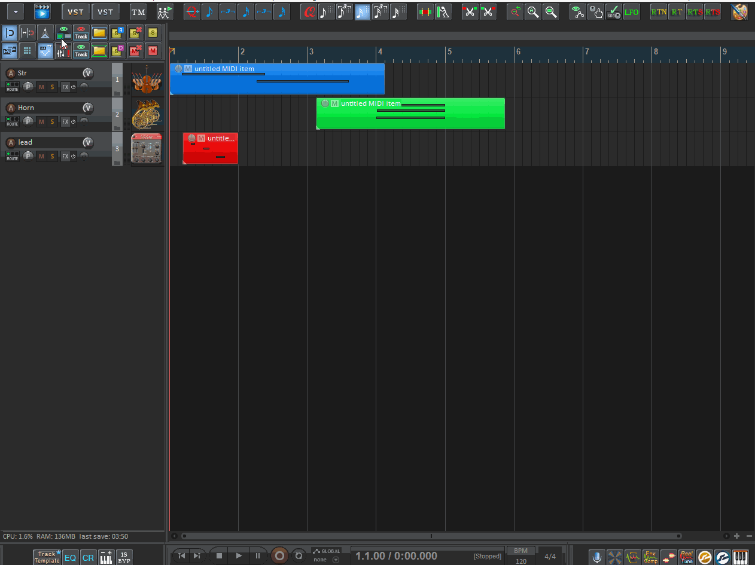Click the EQ button at bottom
Viewport: 755px width, 565px height.
(x=71, y=557)
